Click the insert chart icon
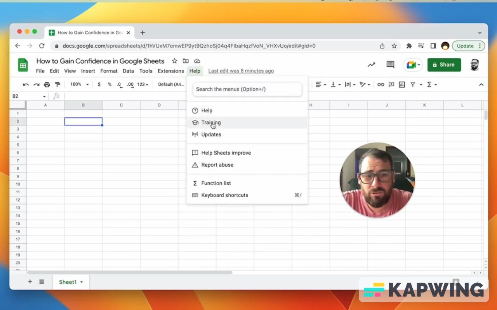Image resolution: width=497 pixels, height=310 pixels. pos(402,84)
